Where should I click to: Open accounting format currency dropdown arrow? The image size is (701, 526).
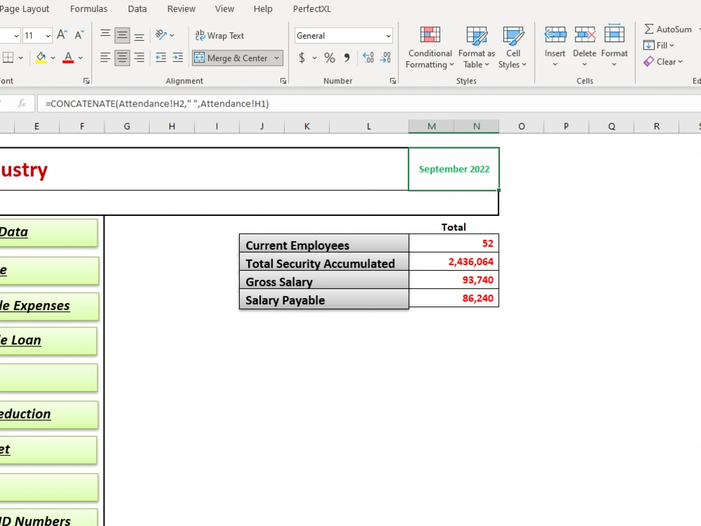coord(315,58)
